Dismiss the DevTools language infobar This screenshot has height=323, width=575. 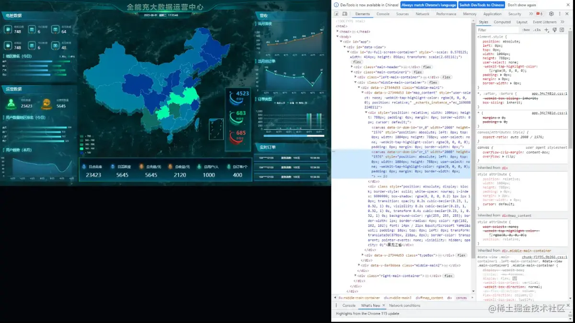[x=568, y=5]
